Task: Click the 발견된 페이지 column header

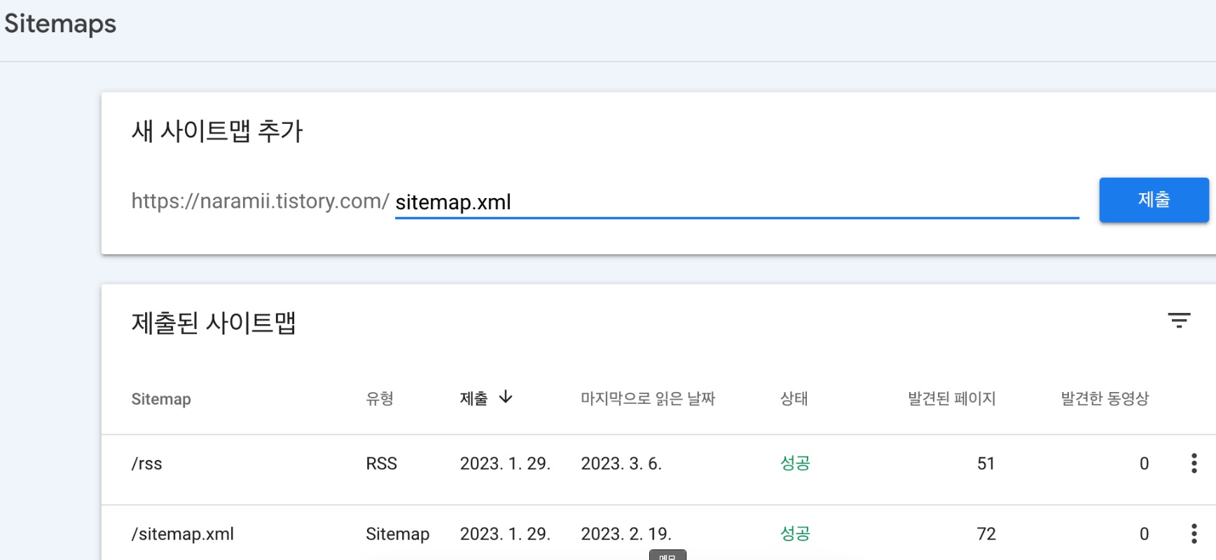Action: click(951, 398)
